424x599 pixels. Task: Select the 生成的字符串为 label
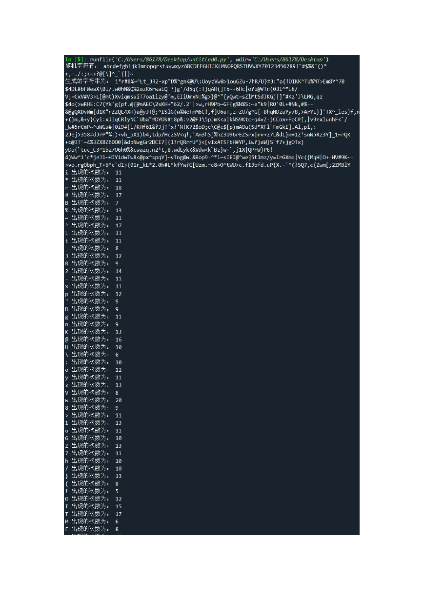(x=85, y=81)
